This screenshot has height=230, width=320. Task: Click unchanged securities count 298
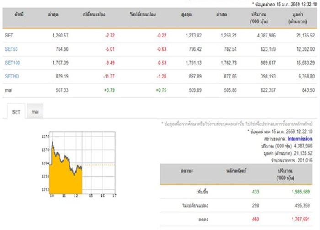(x=256, y=205)
